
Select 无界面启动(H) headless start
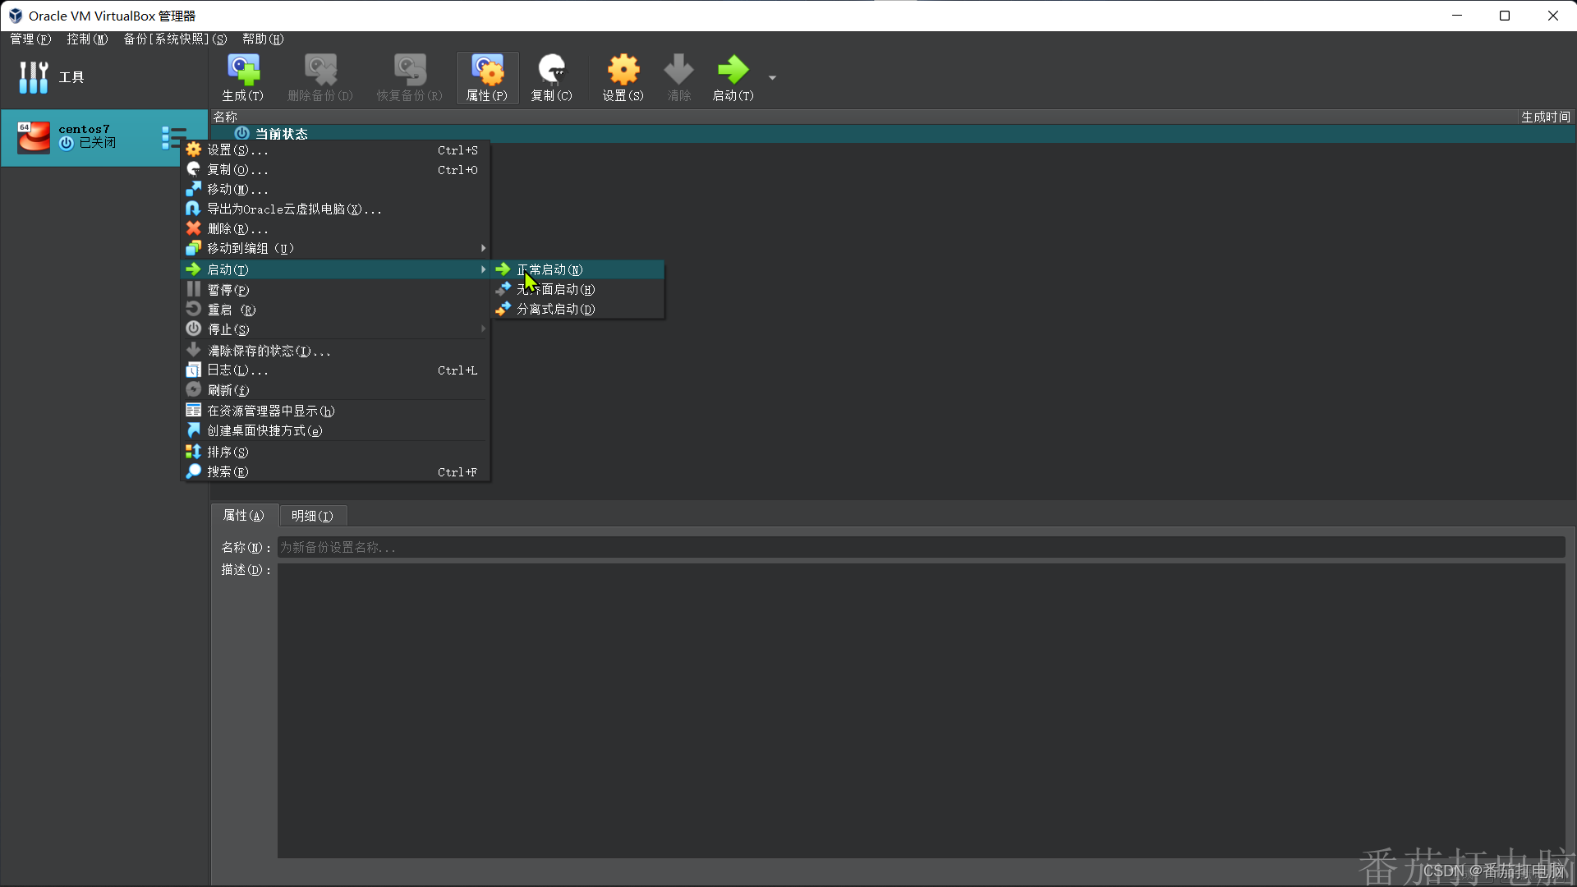pos(577,289)
